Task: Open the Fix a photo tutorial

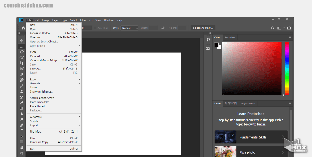Action: 251,152
